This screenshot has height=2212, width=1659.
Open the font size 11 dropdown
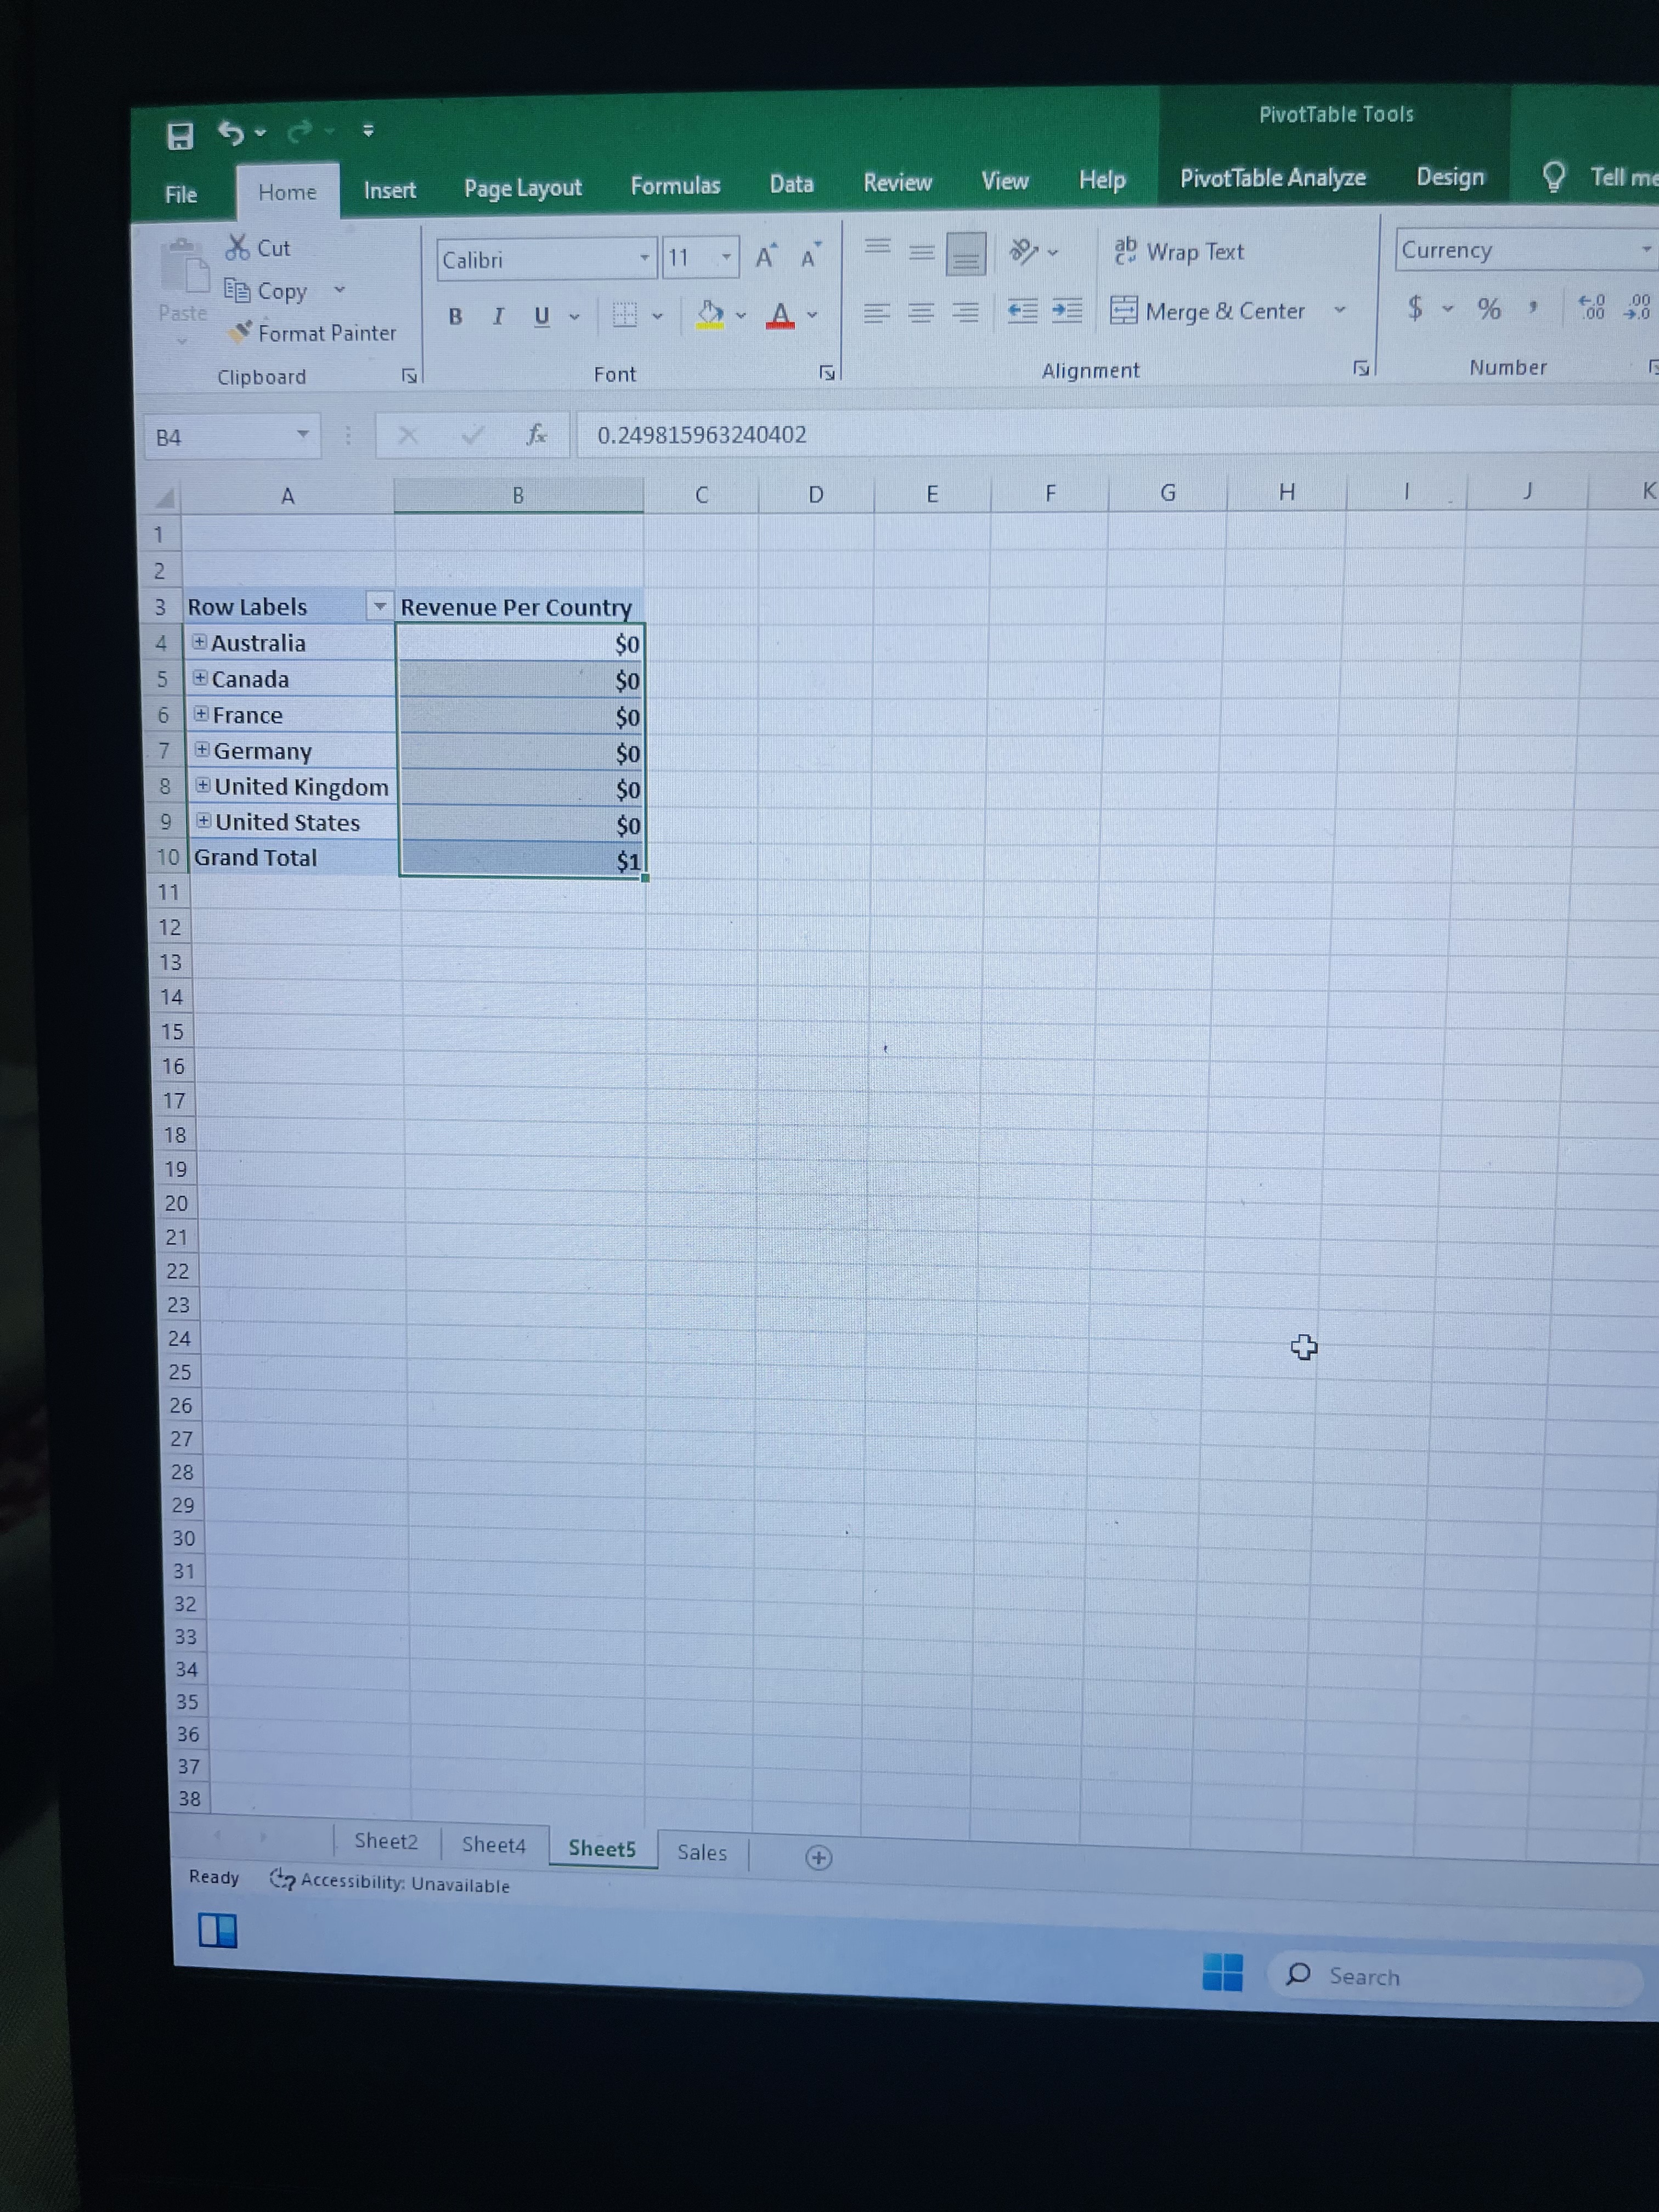point(726,258)
